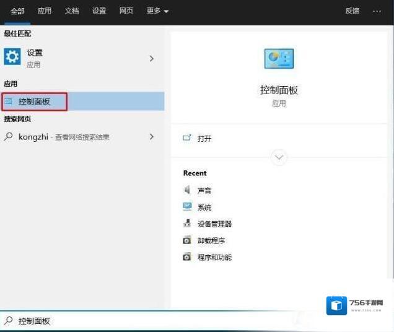Expand the kongzhi web search arrow
394x332 pixels.
click(x=151, y=136)
